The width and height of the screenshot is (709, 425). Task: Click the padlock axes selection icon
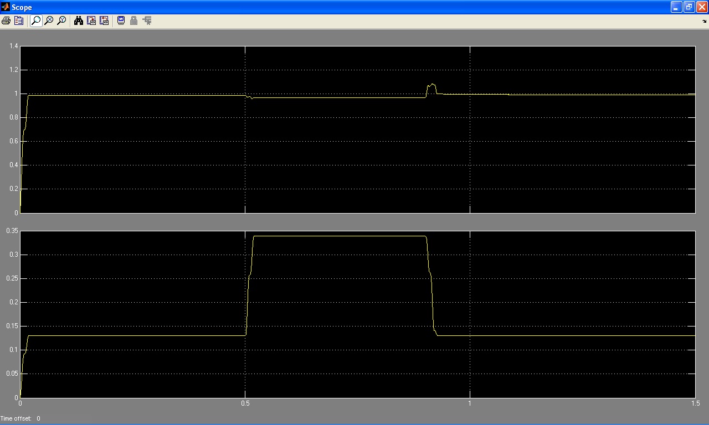click(x=133, y=20)
